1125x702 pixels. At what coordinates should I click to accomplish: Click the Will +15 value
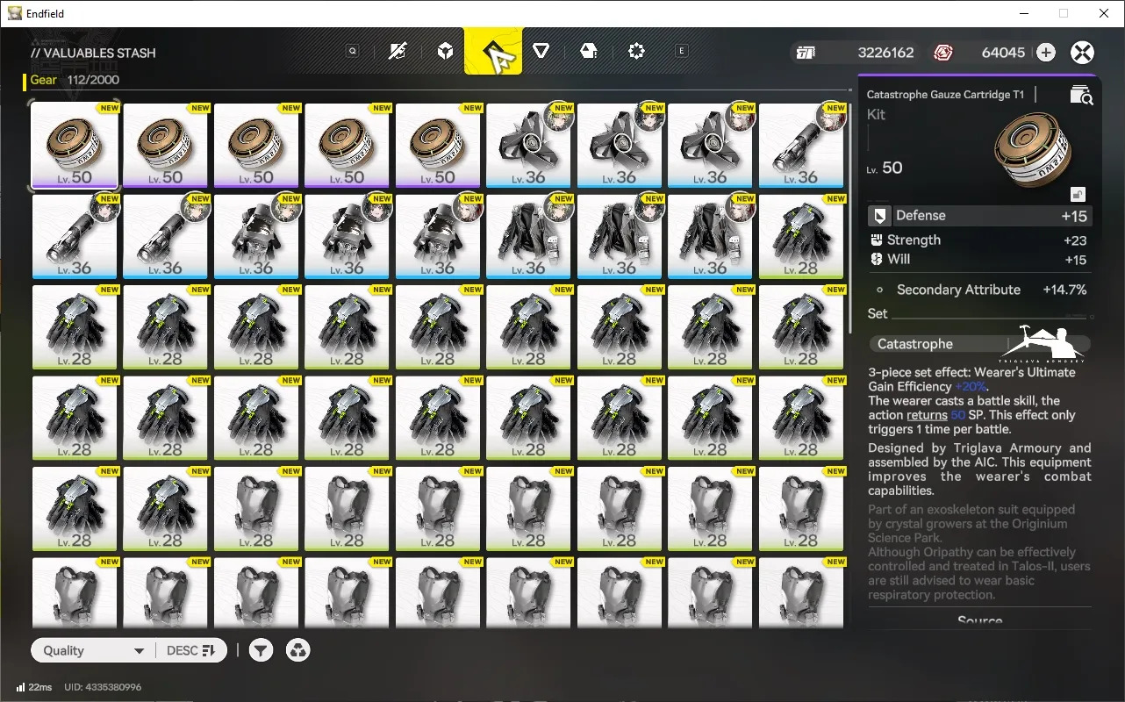coord(1074,260)
